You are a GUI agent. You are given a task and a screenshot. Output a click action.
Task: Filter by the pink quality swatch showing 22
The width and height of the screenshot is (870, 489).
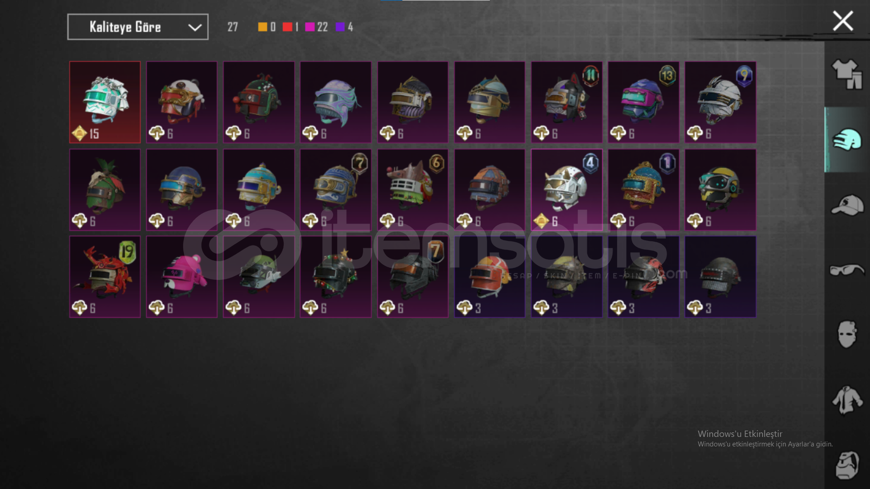tap(310, 27)
